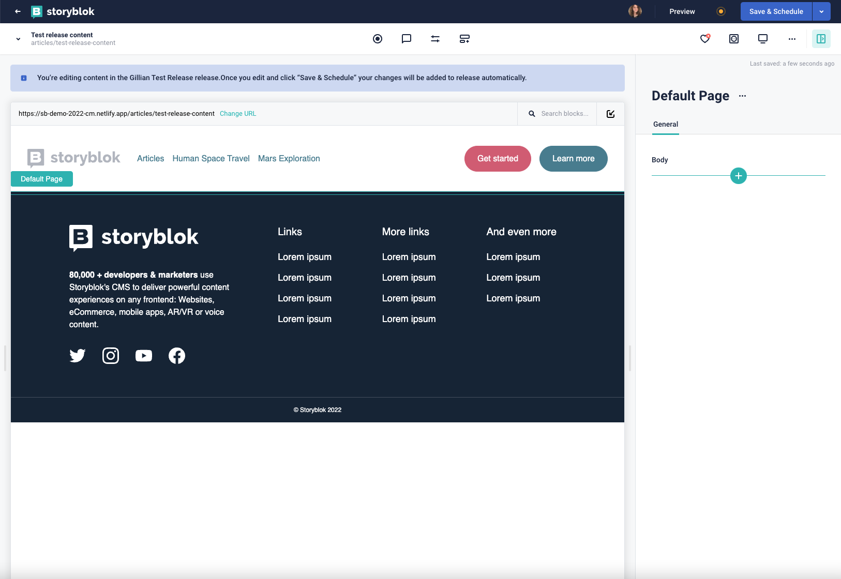This screenshot has width=841, height=579.
Task: Open the Articles nav link
Action: click(151, 159)
